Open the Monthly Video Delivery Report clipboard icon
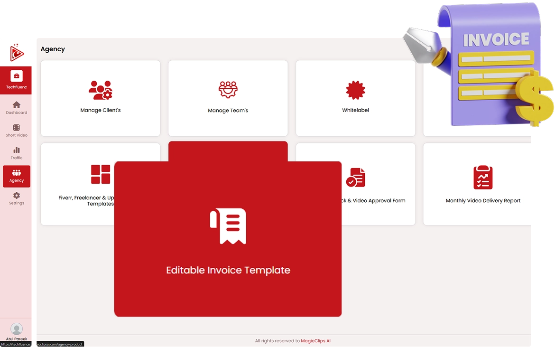 click(x=483, y=178)
